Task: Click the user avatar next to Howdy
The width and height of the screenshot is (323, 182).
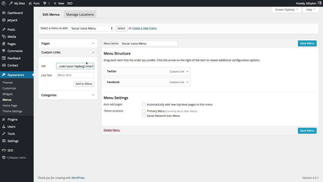Action: (x=319, y=3)
